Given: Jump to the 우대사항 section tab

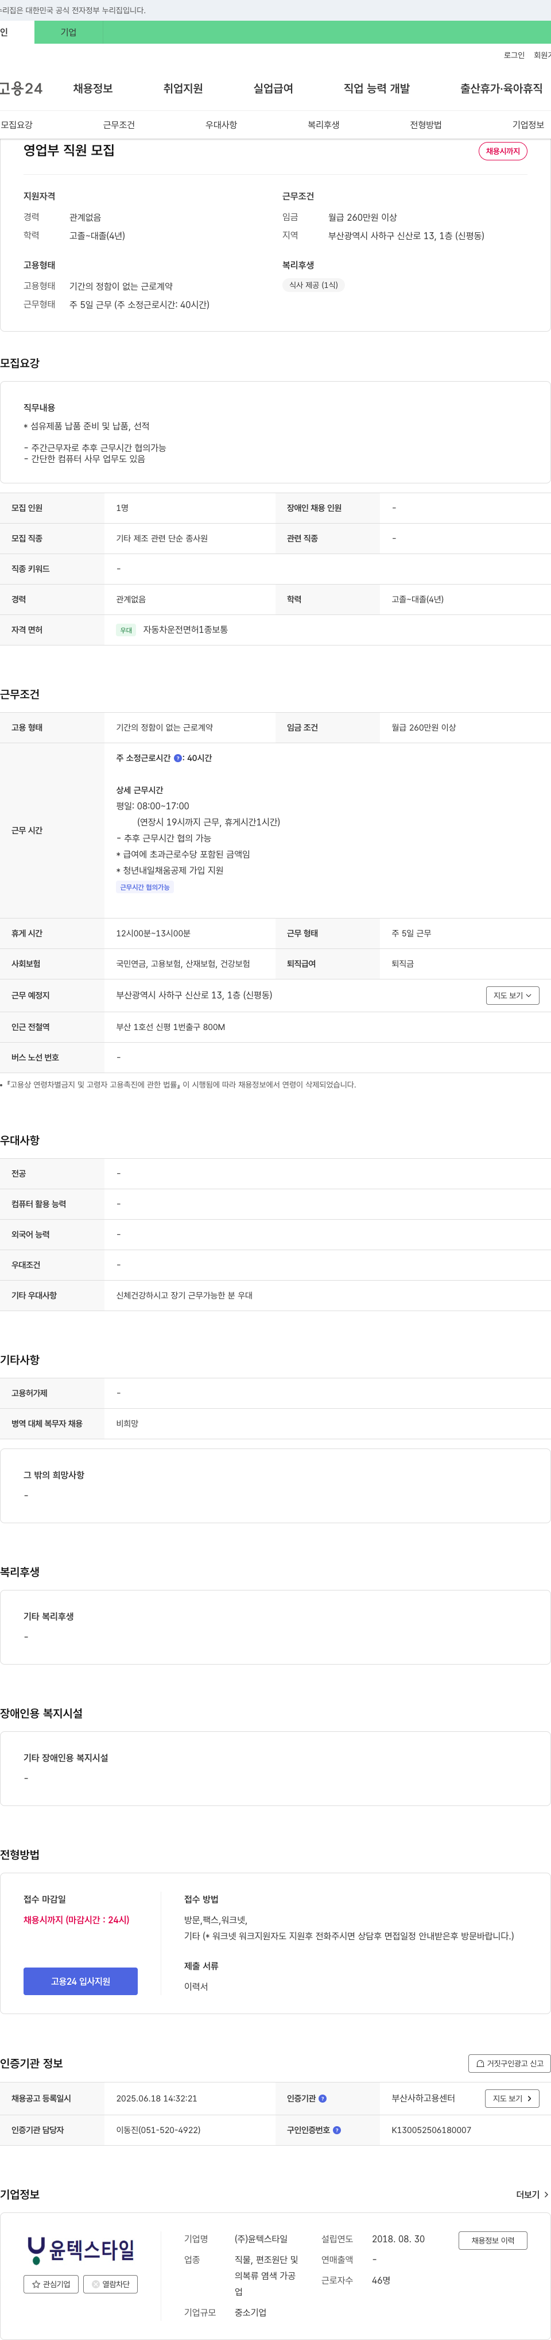Looking at the screenshot, I should click(222, 125).
